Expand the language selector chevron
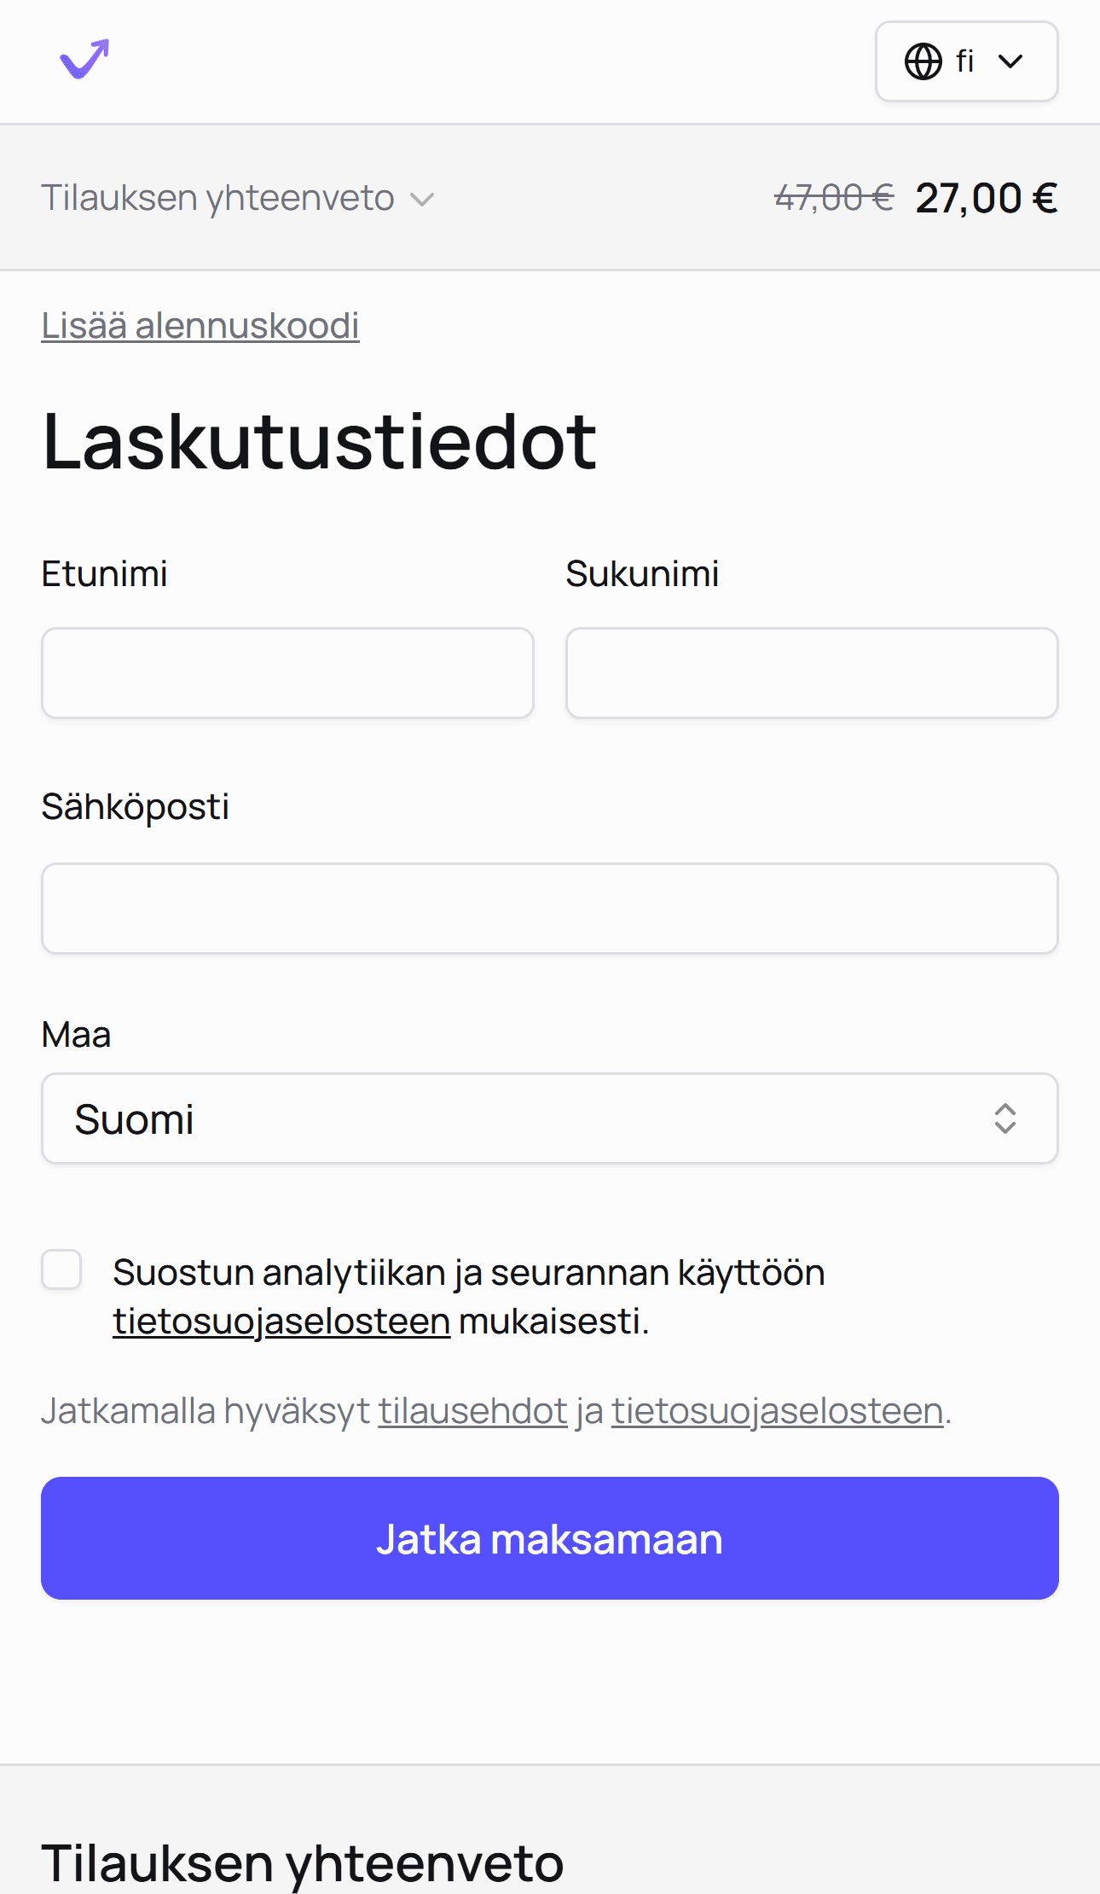The height and width of the screenshot is (1894, 1100). 1011,61
